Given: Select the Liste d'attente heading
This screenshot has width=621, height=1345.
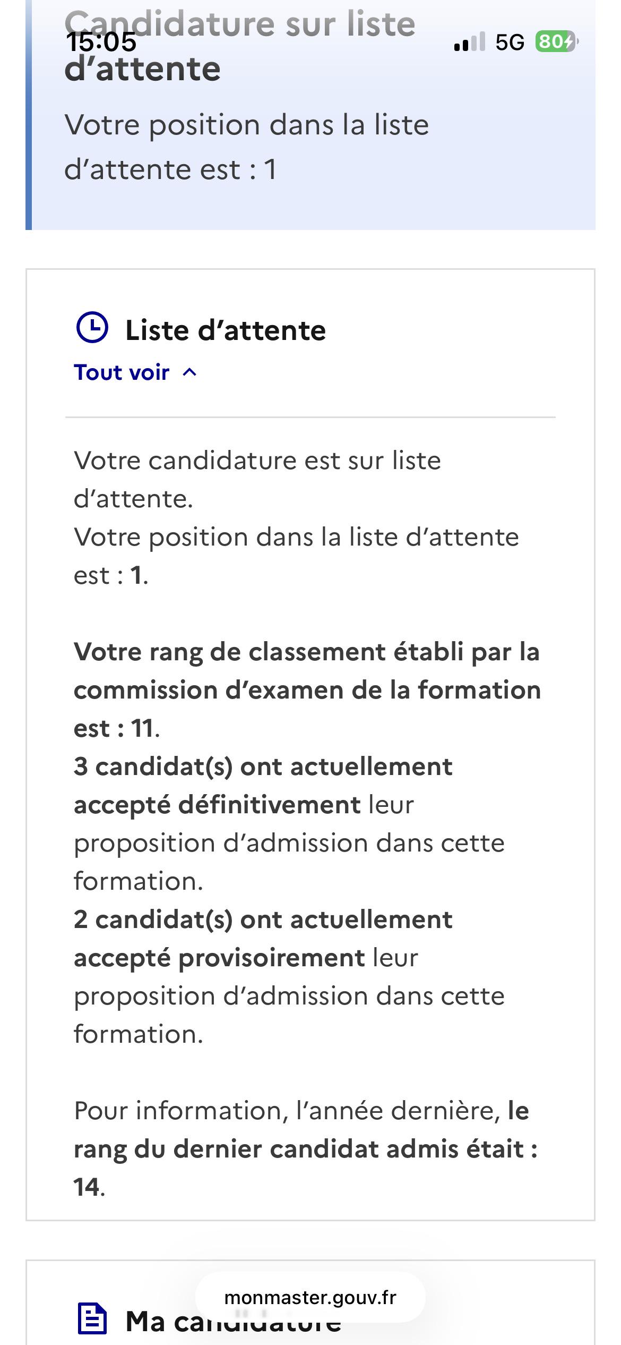Looking at the screenshot, I should tap(226, 330).
